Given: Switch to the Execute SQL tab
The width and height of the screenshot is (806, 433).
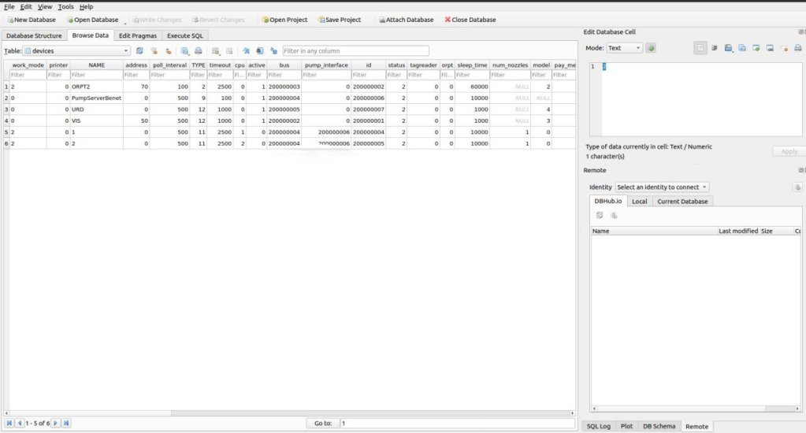Looking at the screenshot, I should (185, 35).
